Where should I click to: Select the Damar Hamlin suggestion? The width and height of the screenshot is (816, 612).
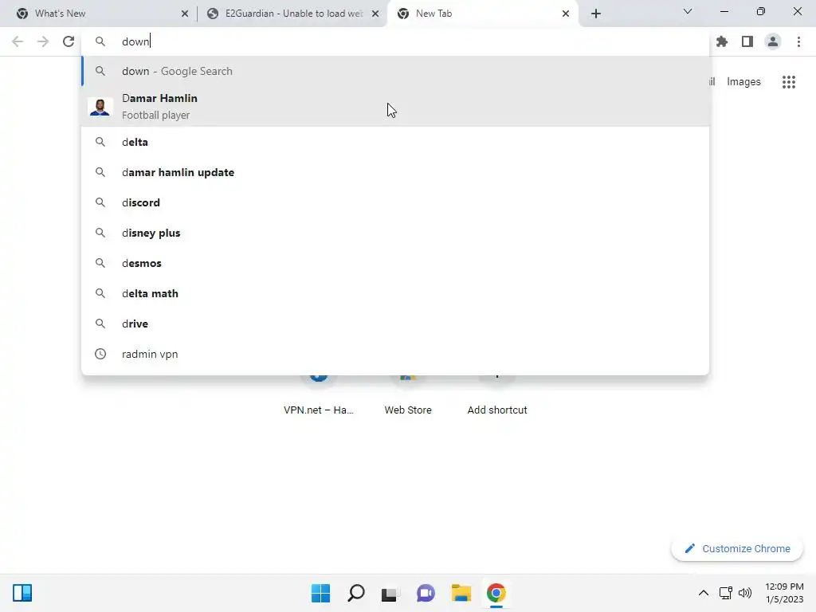pos(395,107)
